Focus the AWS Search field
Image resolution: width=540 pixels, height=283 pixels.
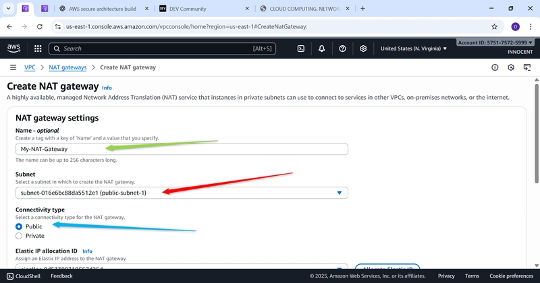point(162,49)
